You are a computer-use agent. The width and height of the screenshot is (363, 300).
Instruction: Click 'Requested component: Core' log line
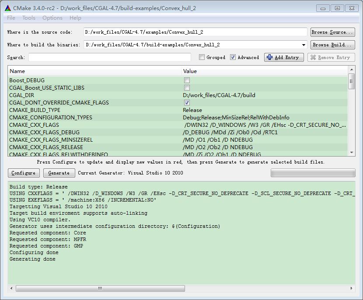coord(48,233)
